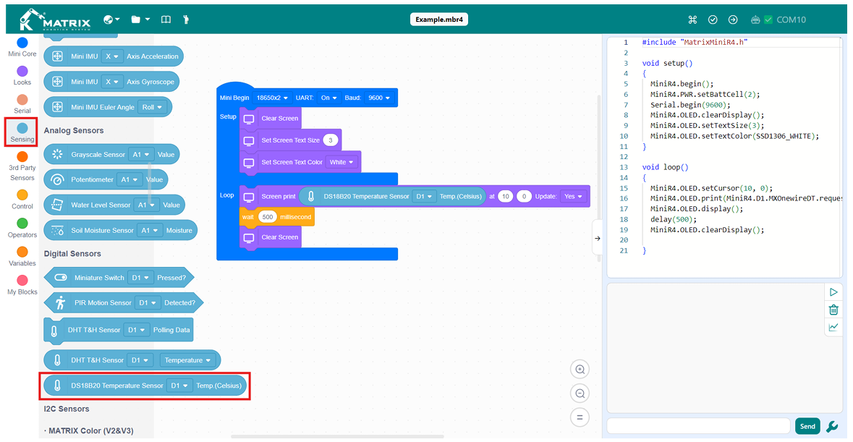The image size is (853, 442).
Task: Open the book documentation icon
Action: coord(166,20)
